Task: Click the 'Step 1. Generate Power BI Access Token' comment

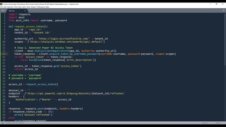Action: pyautogui.click(x=43, y=48)
